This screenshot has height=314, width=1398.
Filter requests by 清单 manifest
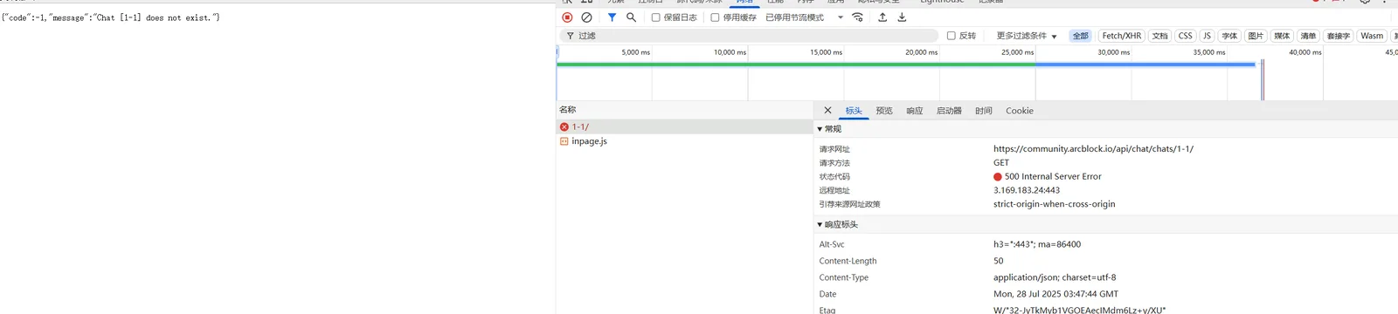[x=1308, y=36]
